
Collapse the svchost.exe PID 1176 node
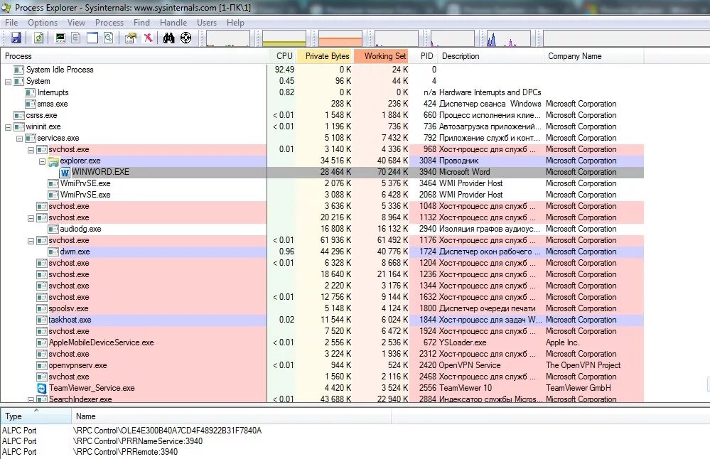coord(31,241)
